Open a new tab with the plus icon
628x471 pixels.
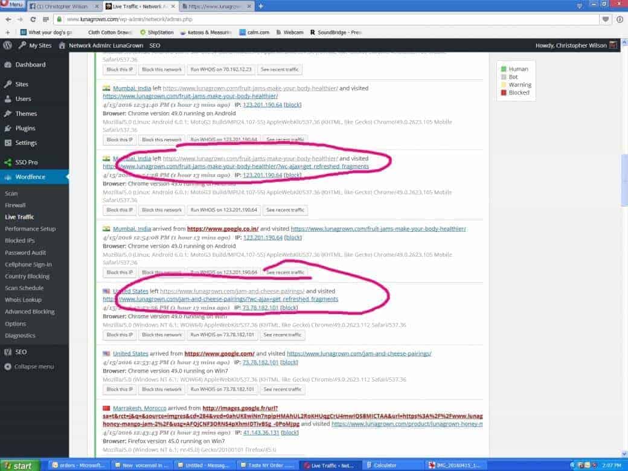coord(261,6)
